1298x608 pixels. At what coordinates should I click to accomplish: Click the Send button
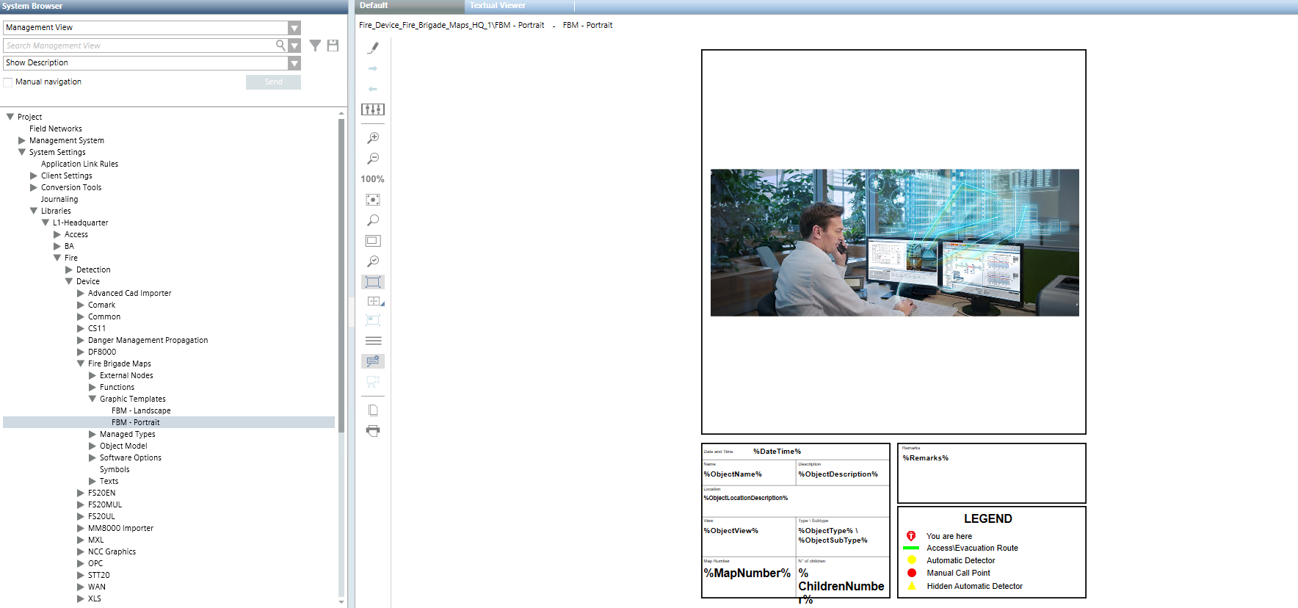[x=273, y=82]
